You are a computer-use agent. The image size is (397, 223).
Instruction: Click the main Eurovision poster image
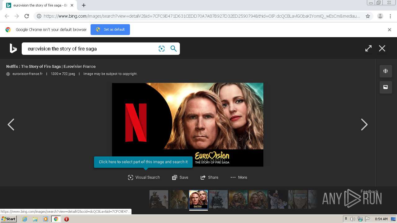(x=188, y=125)
